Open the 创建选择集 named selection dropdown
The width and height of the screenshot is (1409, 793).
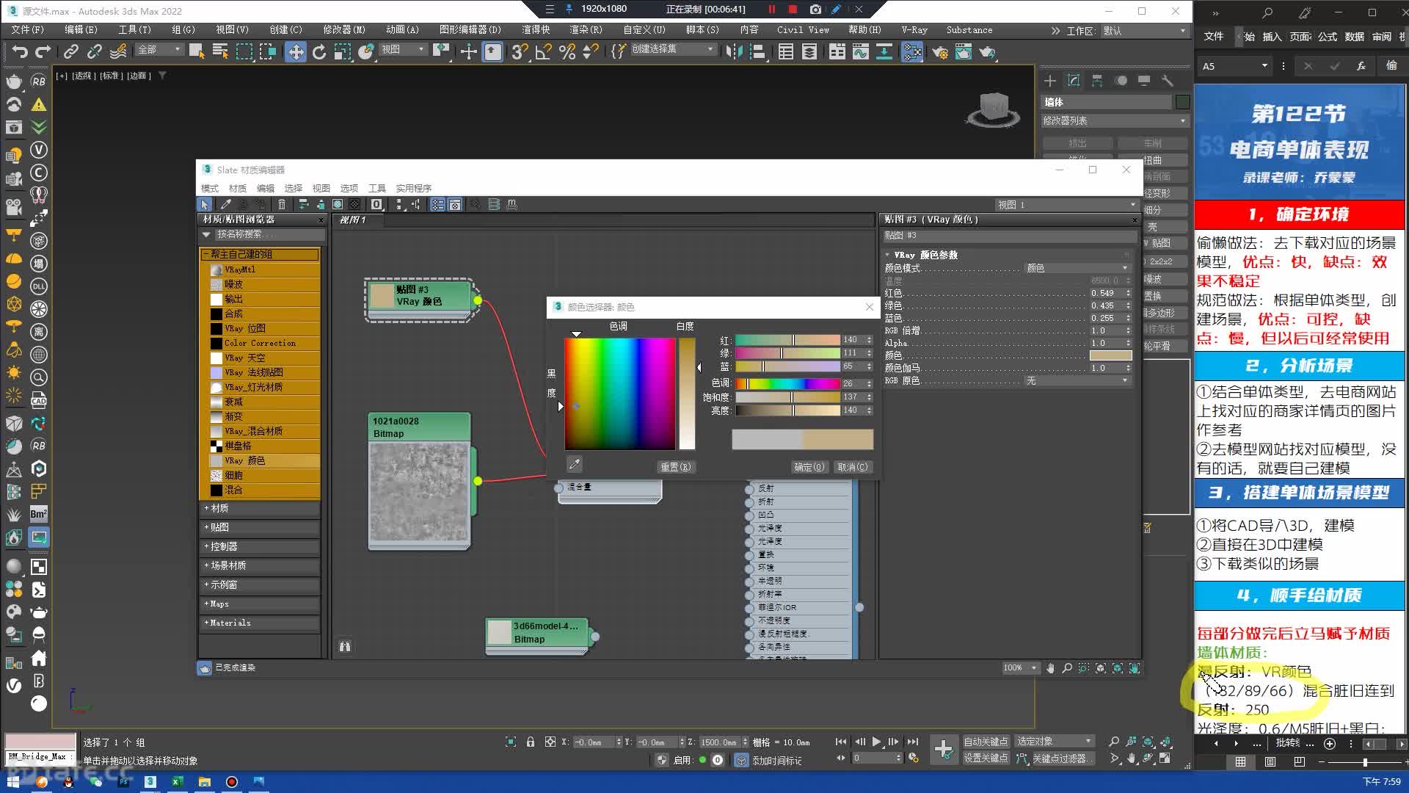point(673,49)
